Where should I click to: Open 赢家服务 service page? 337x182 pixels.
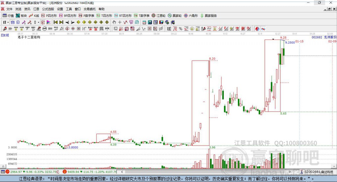tap(209, 16)
